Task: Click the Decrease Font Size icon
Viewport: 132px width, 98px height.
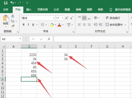Action: (72, 18)
